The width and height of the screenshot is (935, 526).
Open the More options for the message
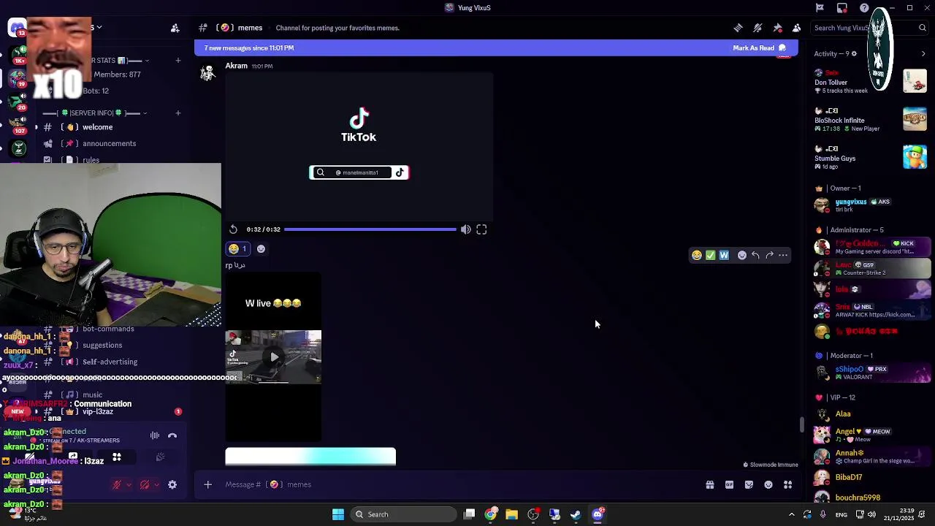pyautogui.click(x=783, y=255)
